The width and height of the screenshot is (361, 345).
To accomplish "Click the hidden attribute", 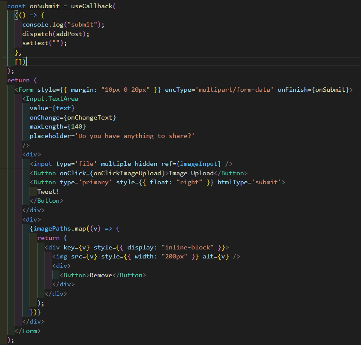I will (x=146, y=164).
